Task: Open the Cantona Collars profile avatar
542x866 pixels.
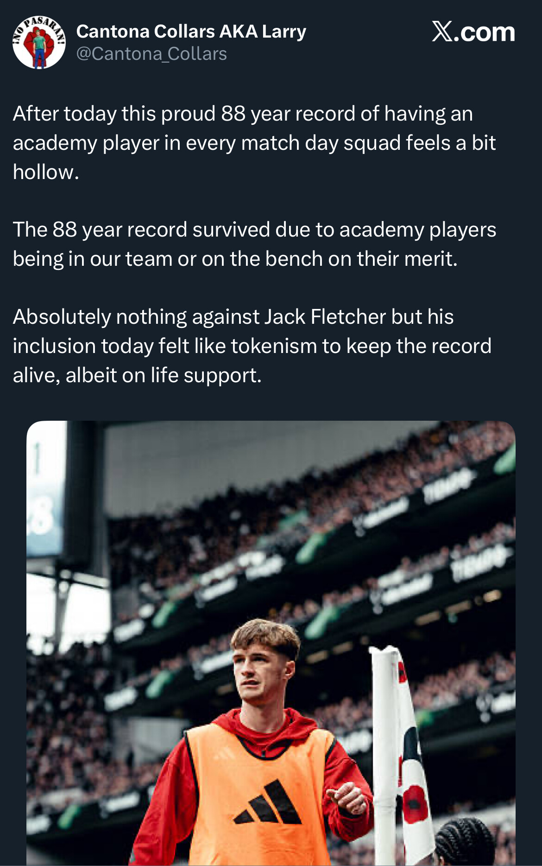Action: coord(39,42)
